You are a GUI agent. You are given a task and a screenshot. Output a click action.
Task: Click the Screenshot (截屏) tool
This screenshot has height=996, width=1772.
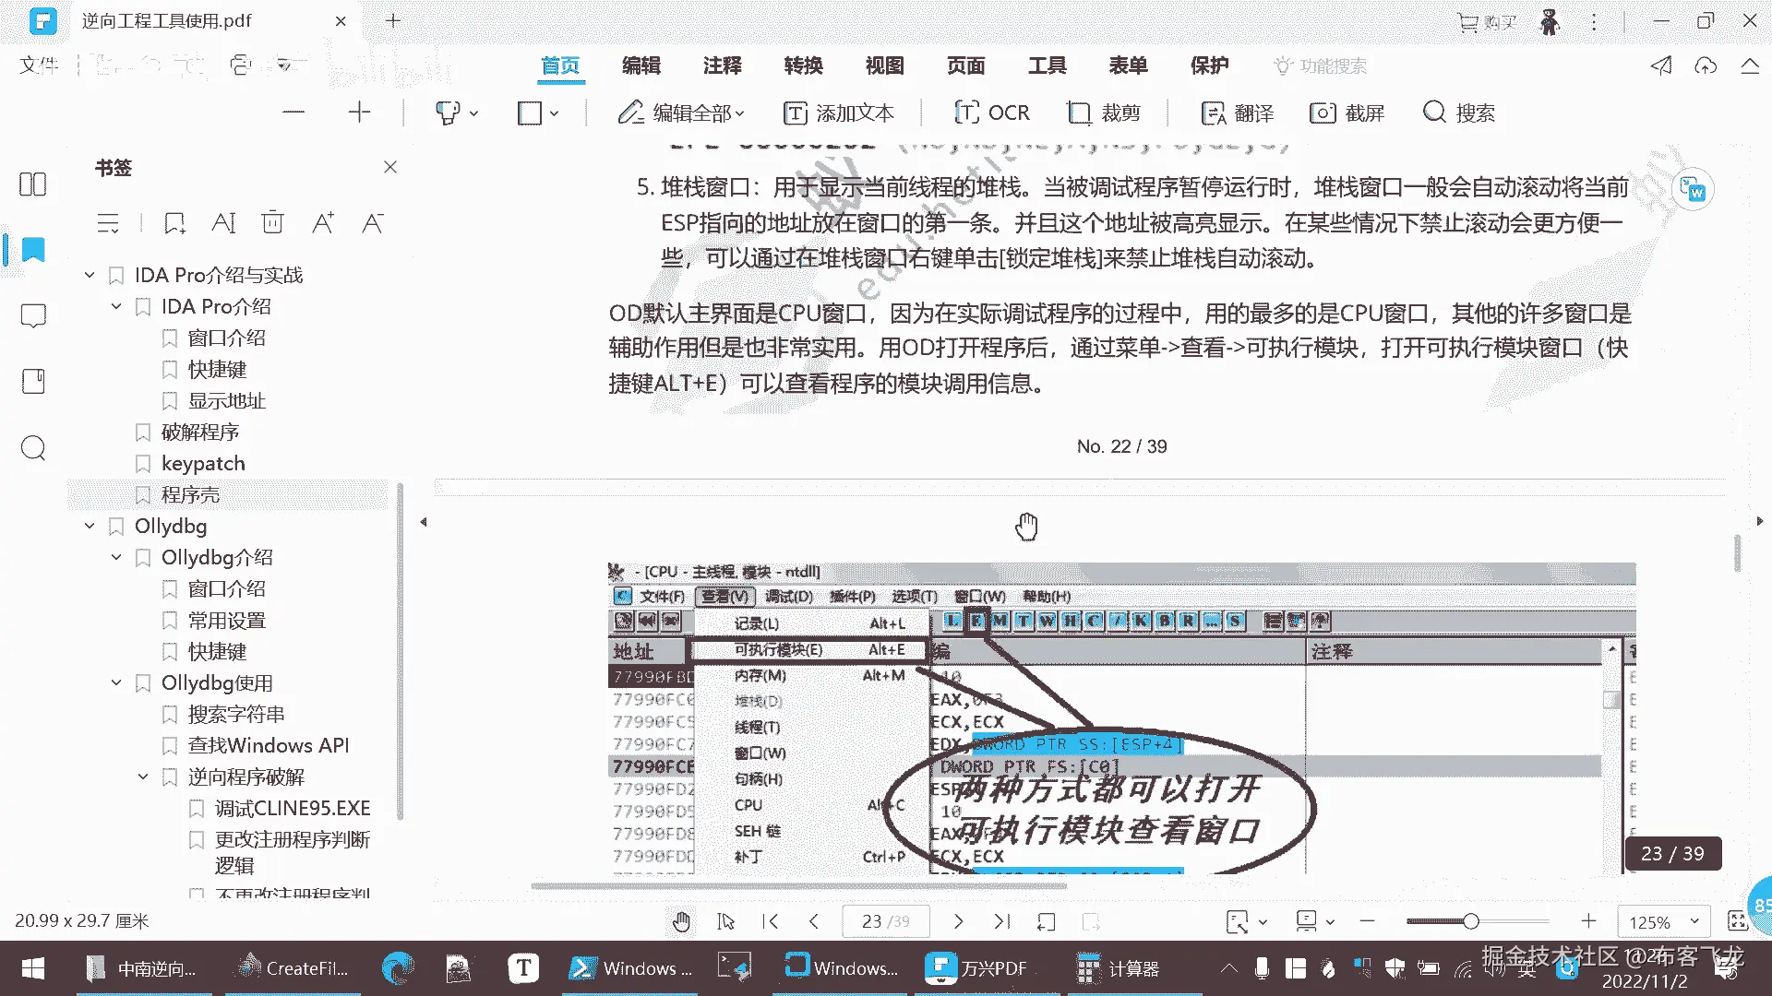coord(1347,113)
